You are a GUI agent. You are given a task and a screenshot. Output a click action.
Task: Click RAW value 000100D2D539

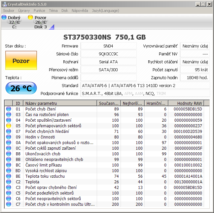point(188,131)
